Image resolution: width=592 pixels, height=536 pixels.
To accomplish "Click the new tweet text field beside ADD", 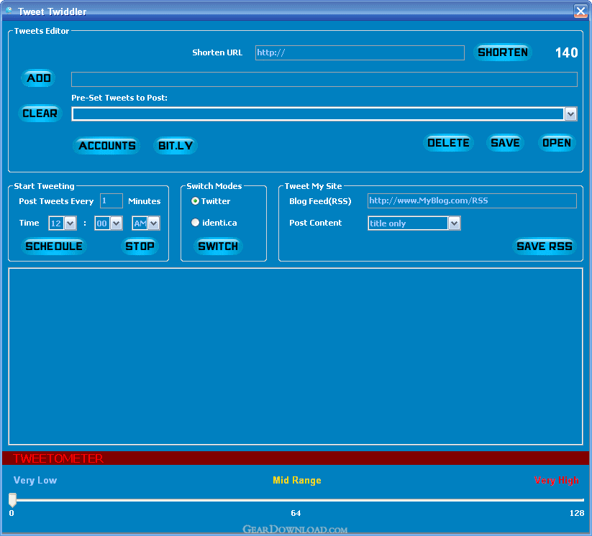I will pos(324,79).
